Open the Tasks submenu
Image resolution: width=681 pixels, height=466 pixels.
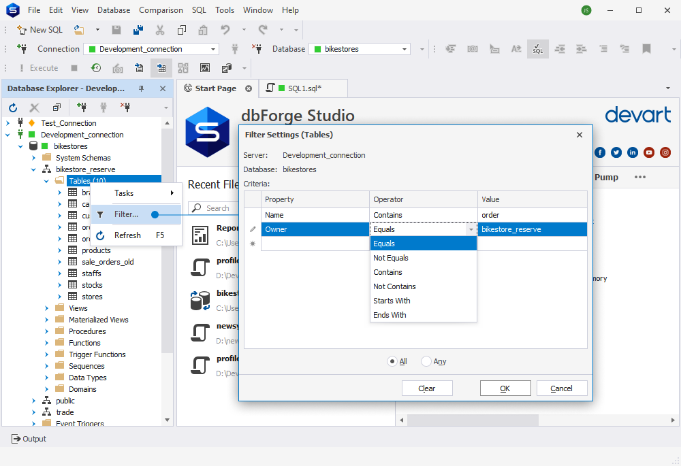[136, 193]
